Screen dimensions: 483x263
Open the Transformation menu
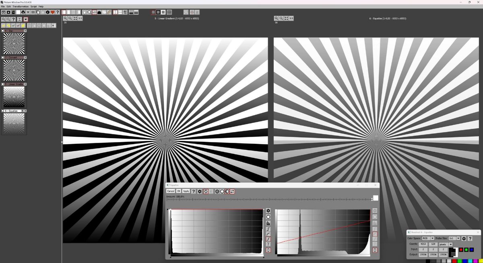point(20,6)
